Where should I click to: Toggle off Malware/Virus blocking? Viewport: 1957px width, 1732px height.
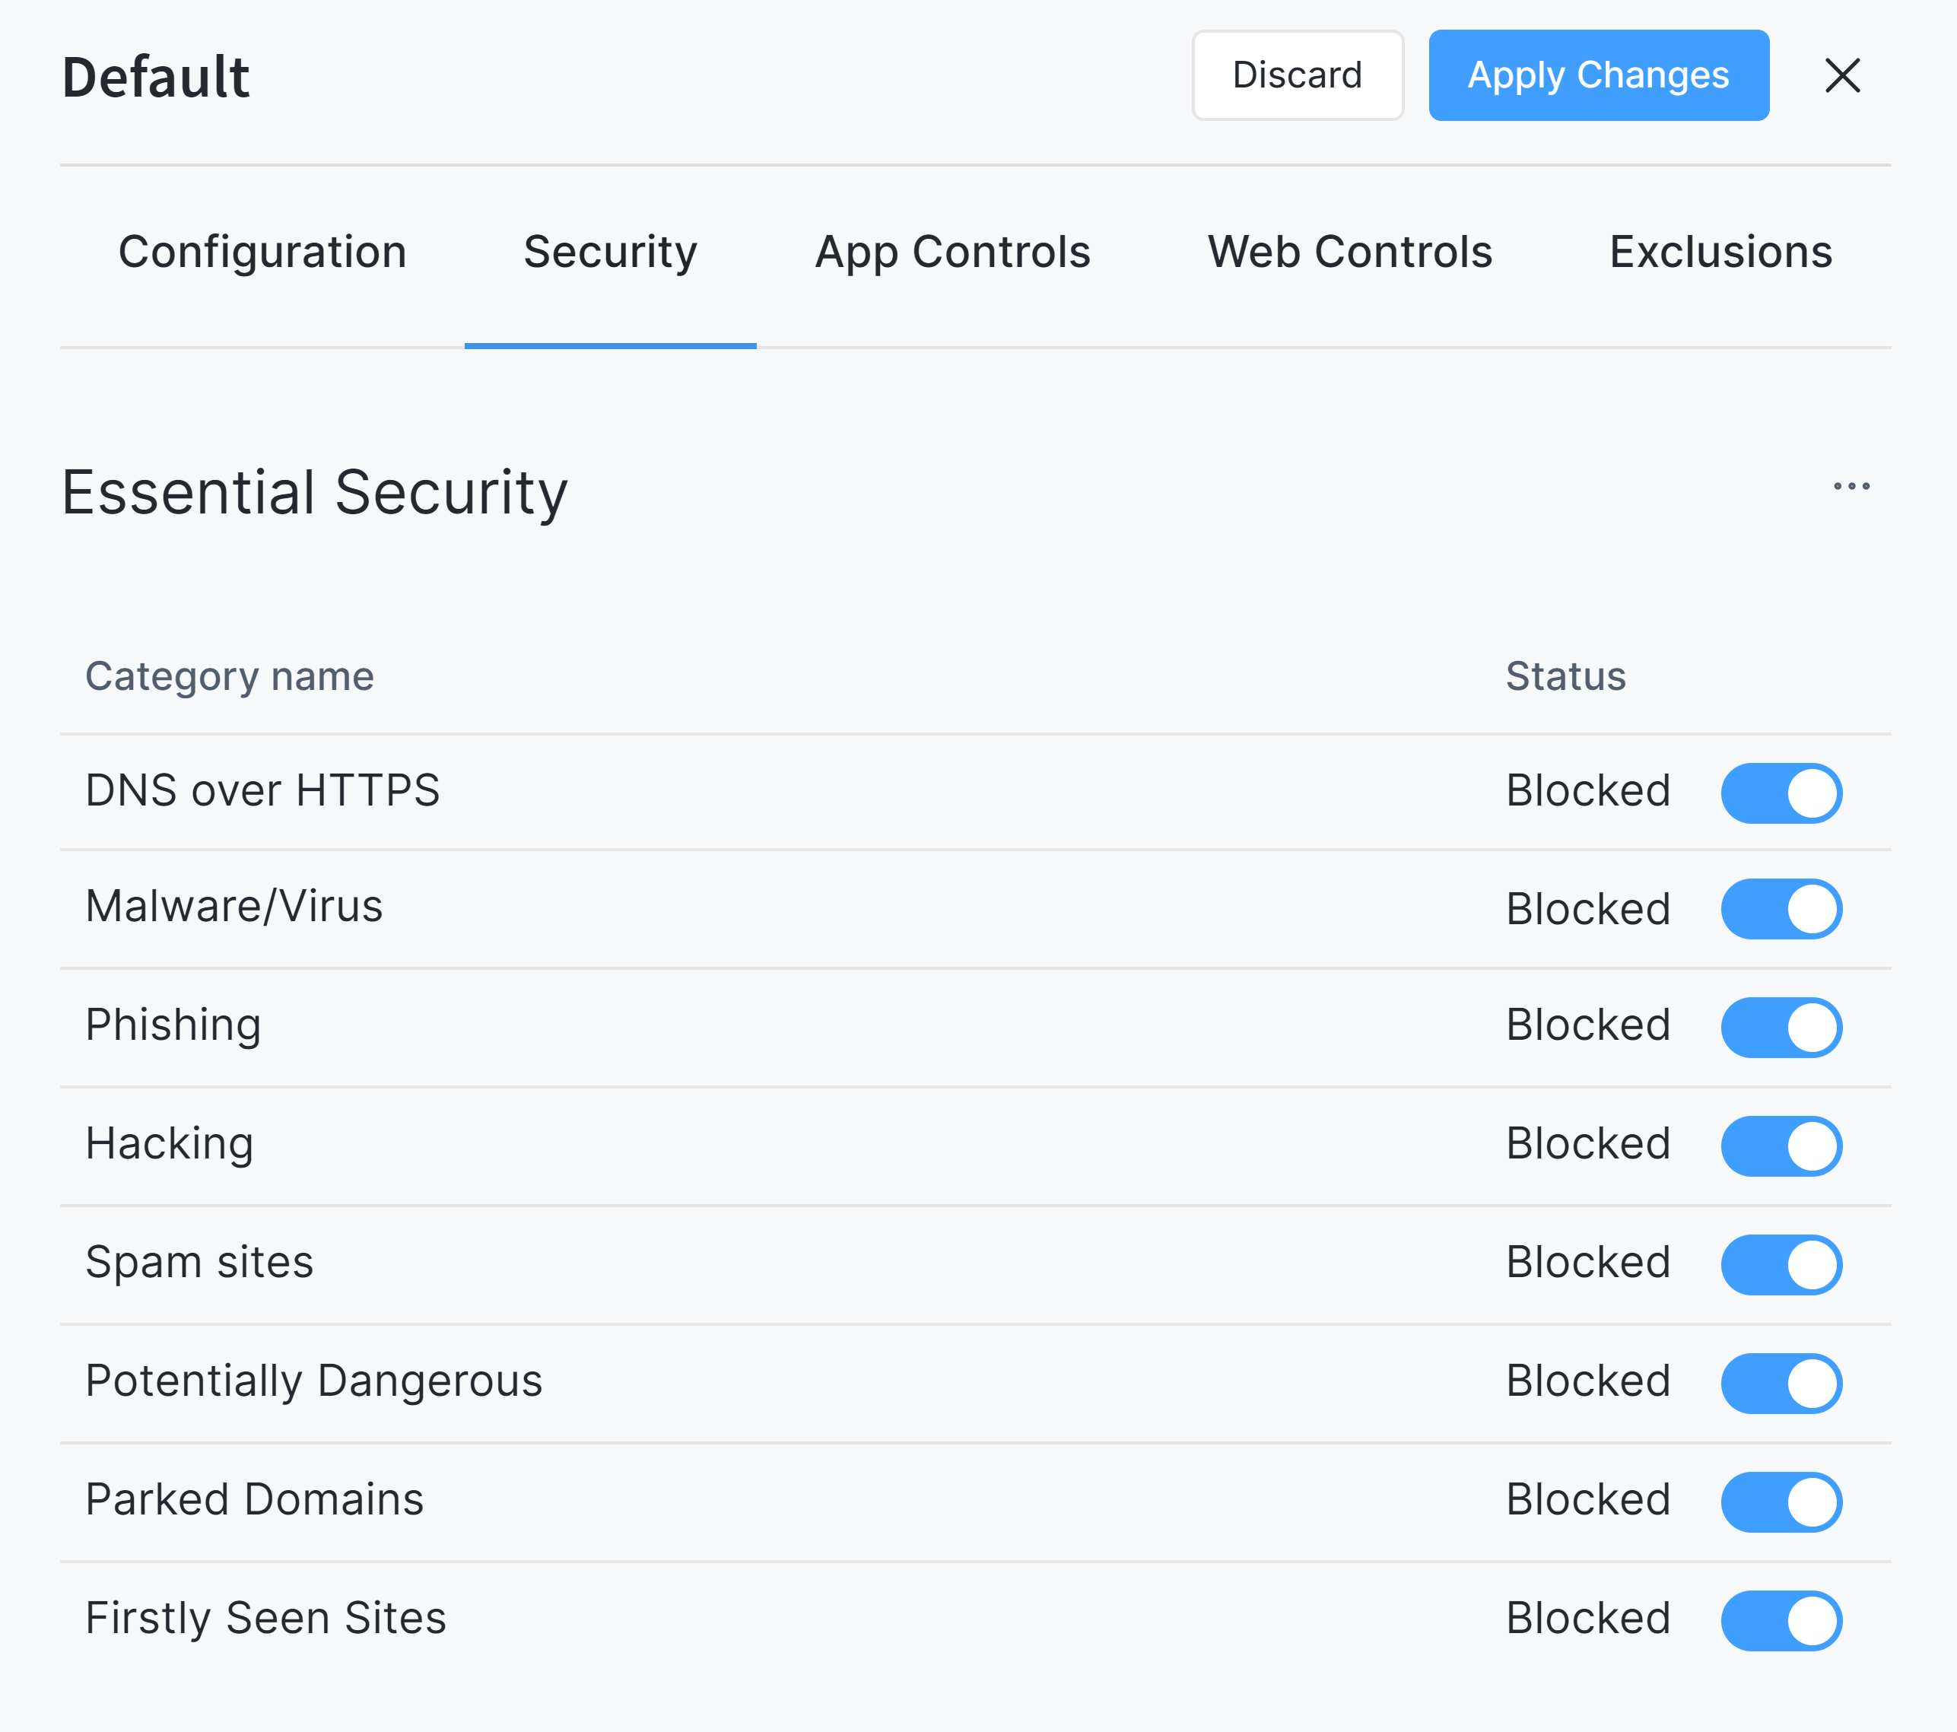1781,910
